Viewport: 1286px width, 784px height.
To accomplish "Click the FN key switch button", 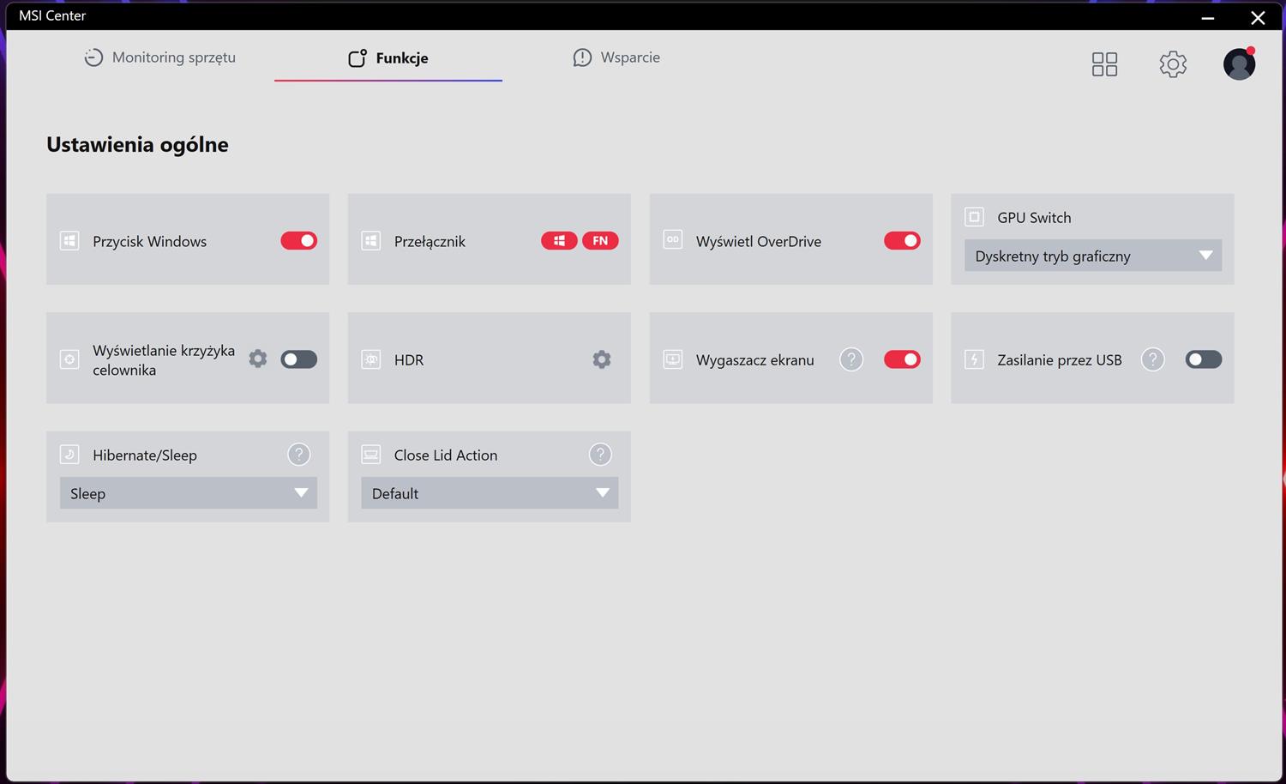I will click(600, 241).
